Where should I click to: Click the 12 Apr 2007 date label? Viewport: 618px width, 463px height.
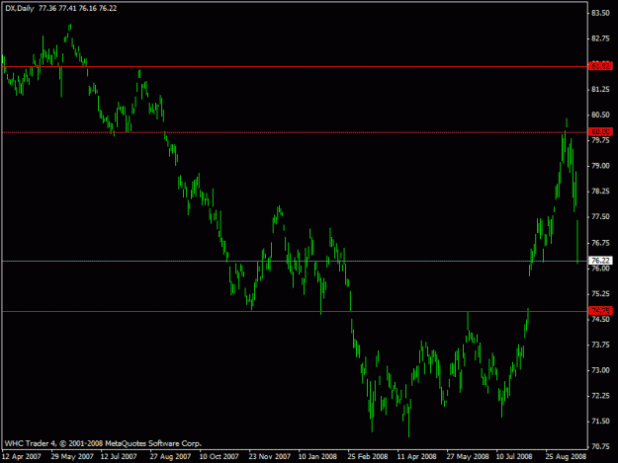click(x=22, y=457)
